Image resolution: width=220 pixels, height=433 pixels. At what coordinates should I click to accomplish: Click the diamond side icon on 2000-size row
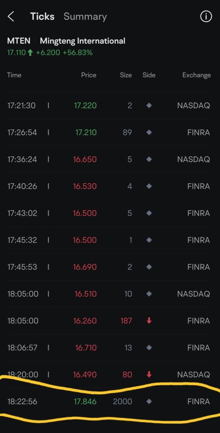point(149,401)
